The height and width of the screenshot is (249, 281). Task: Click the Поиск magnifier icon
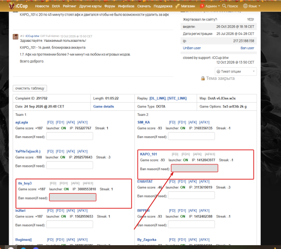[x=224, y=6]
